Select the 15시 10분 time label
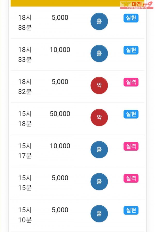The height and width of the screenshot is (232, 155). (x=25, y=215)
